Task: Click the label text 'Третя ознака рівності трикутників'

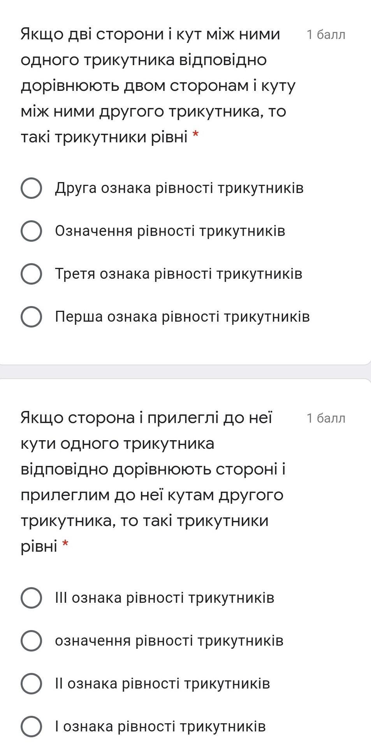Action: coord(178,274)
